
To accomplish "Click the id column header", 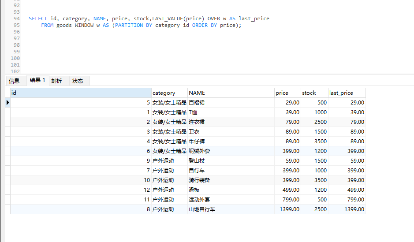I will click(x=81, y=93).
